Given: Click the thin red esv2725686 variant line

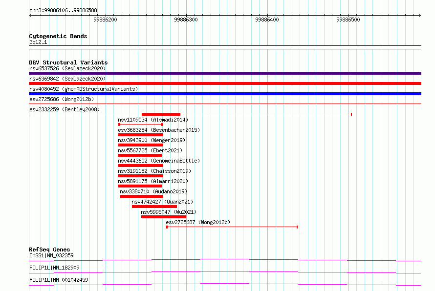Looking at the screenshot, I should pyautogui.click(x=225, y=104).
